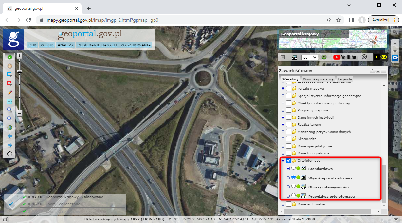
Task: Uncheck the Ortofotomapa layer checkbox
Action: (x=289, y=161)
